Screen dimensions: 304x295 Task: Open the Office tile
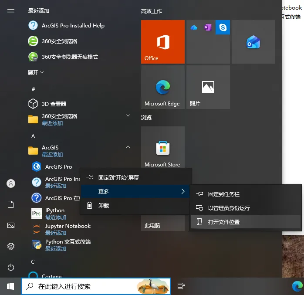point(163,42)
